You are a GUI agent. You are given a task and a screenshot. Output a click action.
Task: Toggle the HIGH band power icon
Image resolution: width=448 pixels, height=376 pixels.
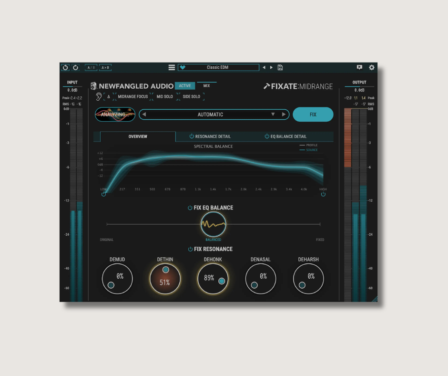point(323,194)
